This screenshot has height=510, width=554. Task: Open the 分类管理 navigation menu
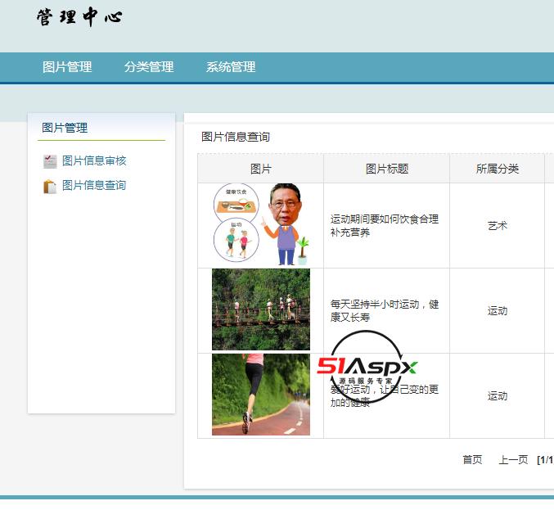[x=149, y=67]
